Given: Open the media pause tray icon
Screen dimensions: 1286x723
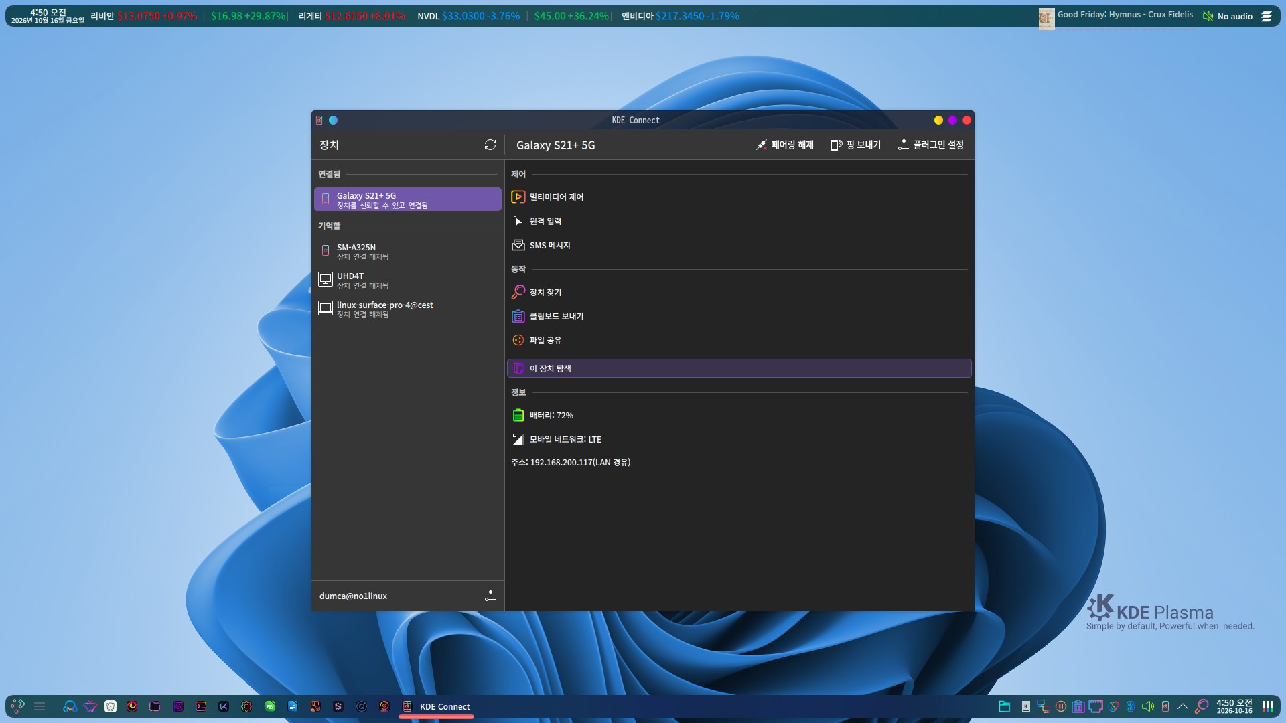Looking at the screenshot, I should pyautogui.click(x=1061, y=706).
